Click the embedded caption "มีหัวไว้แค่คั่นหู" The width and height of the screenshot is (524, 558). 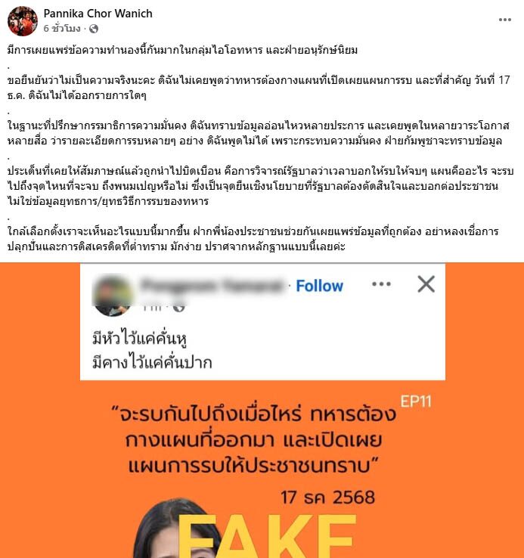[x=140, y=339]
